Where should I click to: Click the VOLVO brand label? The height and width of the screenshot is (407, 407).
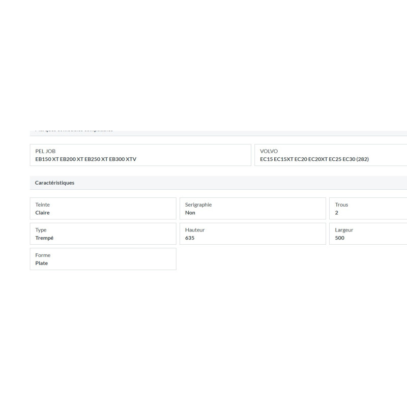tap(269, 151)
